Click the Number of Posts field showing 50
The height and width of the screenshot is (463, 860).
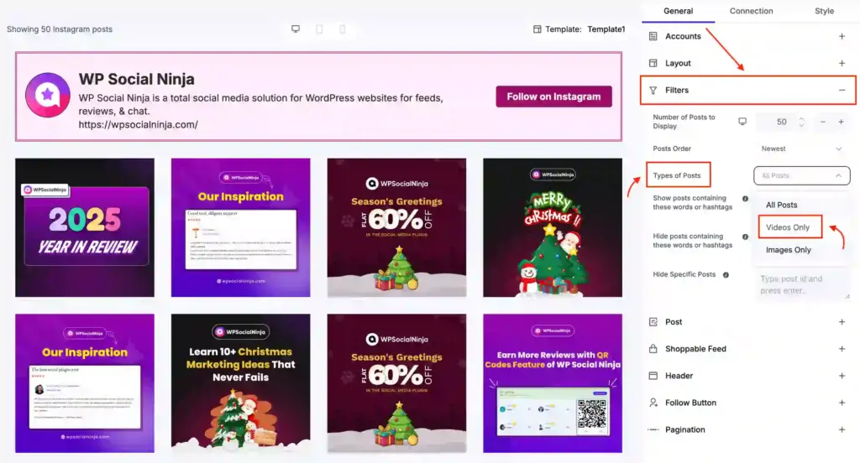[x=782, y=122]
